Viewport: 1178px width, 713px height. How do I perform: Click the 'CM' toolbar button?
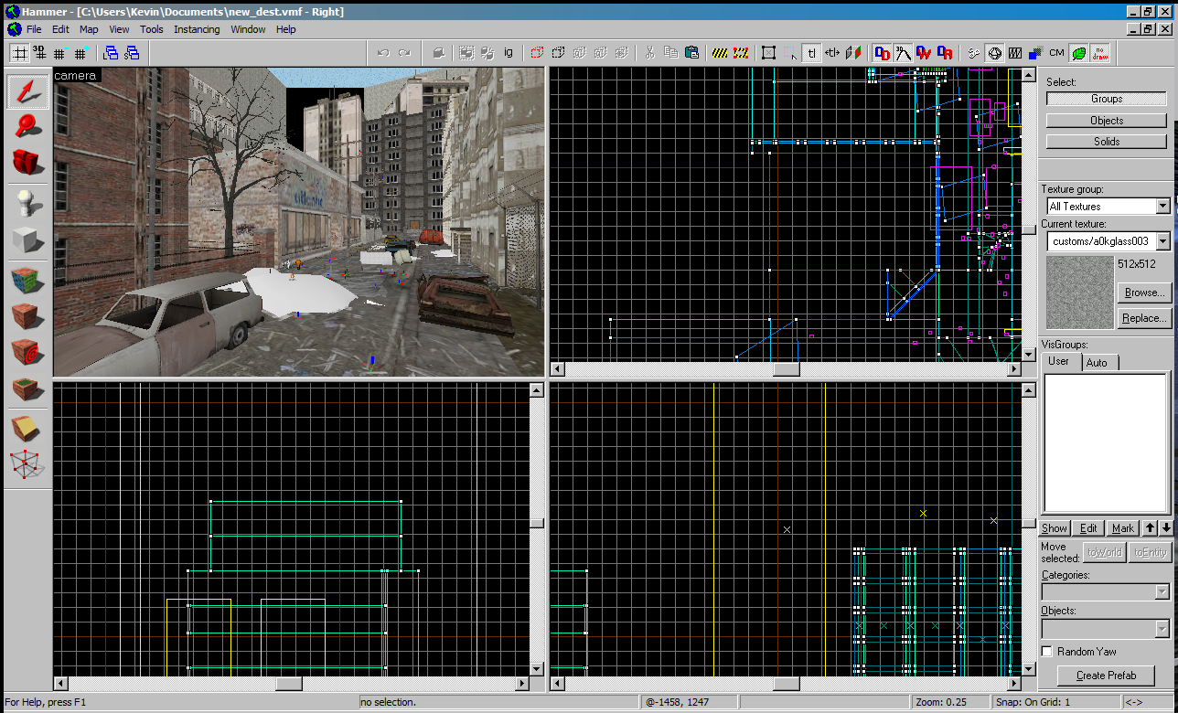(x=1056, y=53)
